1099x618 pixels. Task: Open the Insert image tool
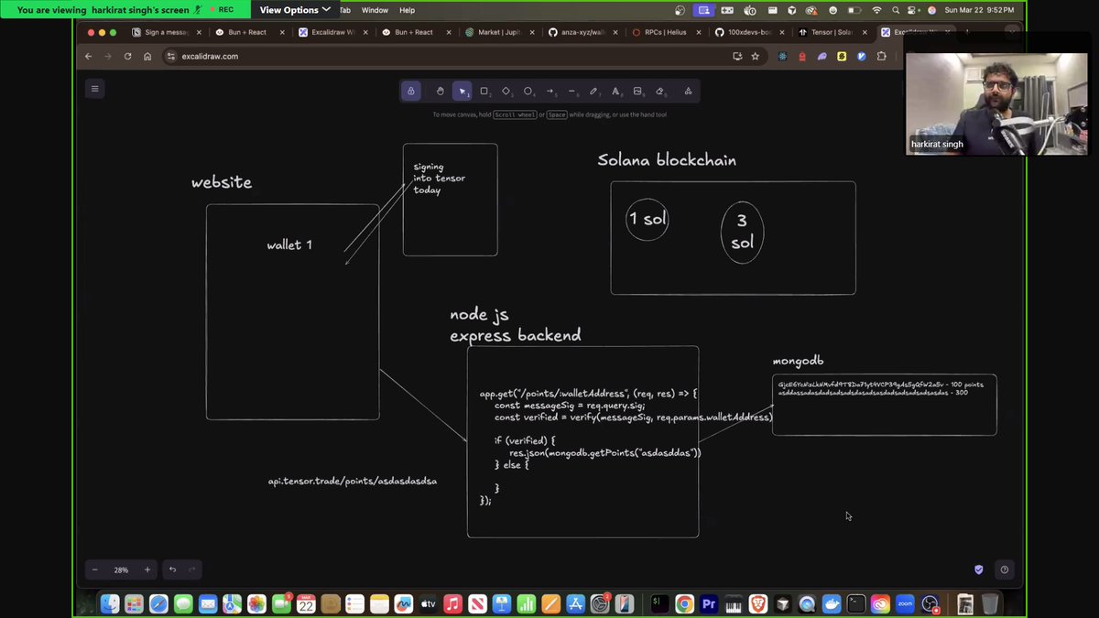click(637, 91)
